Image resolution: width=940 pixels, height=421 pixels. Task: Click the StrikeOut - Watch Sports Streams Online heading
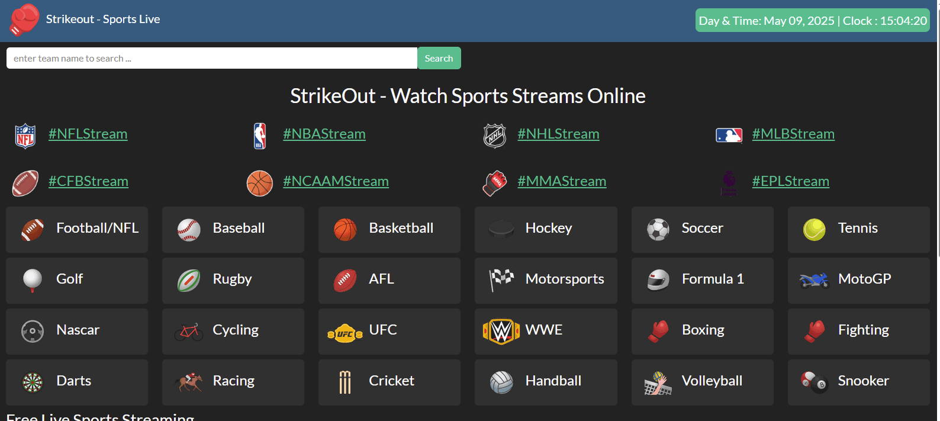(x=468, y=96)
